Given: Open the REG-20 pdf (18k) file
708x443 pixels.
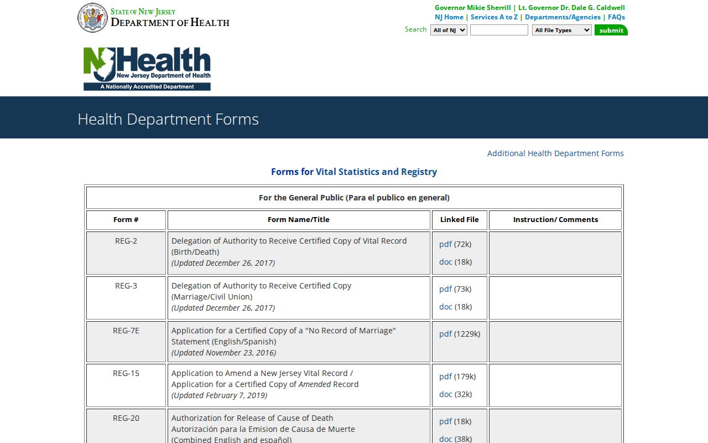Looking at the screenshot, I should [445, 421].
